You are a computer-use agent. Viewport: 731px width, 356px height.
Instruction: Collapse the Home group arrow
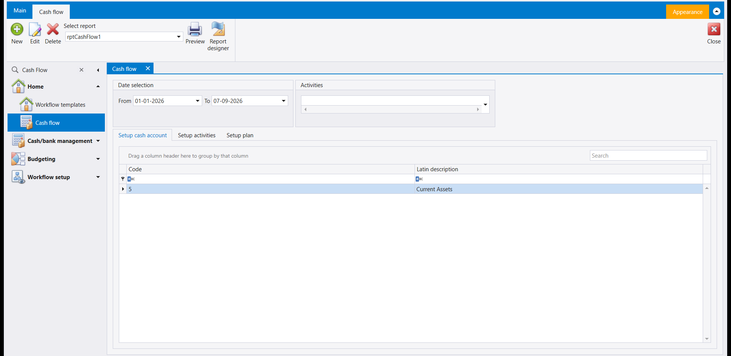tap(98, 86)
